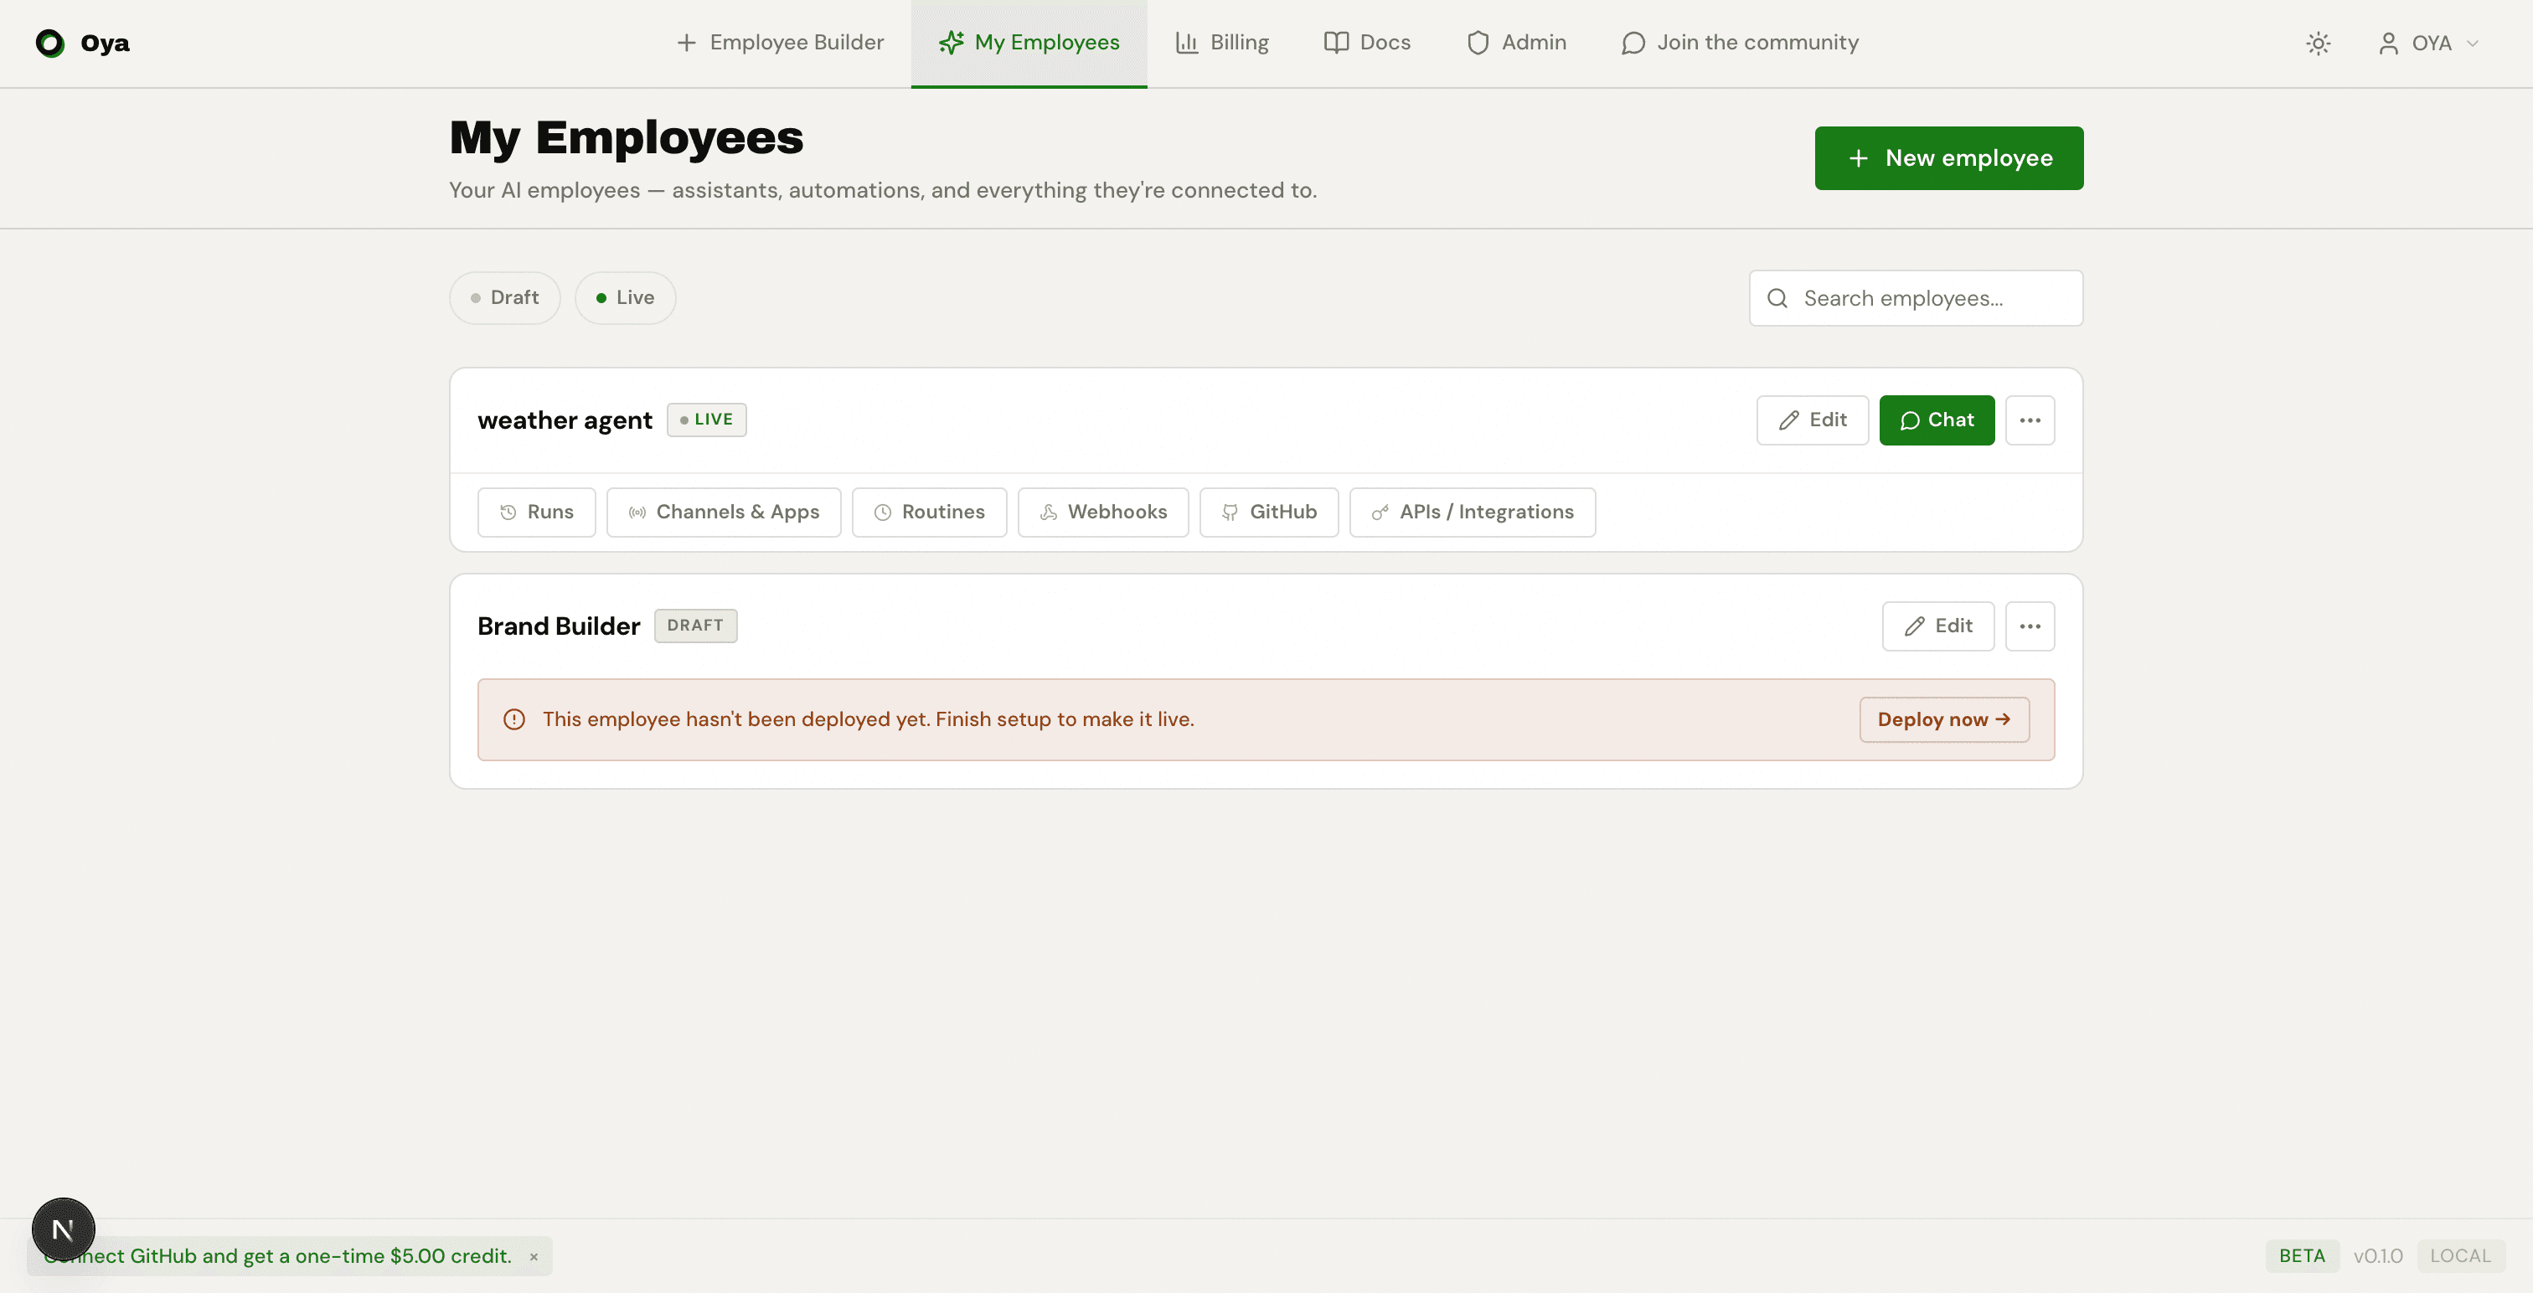Toggle light/dark theme with the sun icon
The image size is (2533, 1293).
coord(2319,44)
